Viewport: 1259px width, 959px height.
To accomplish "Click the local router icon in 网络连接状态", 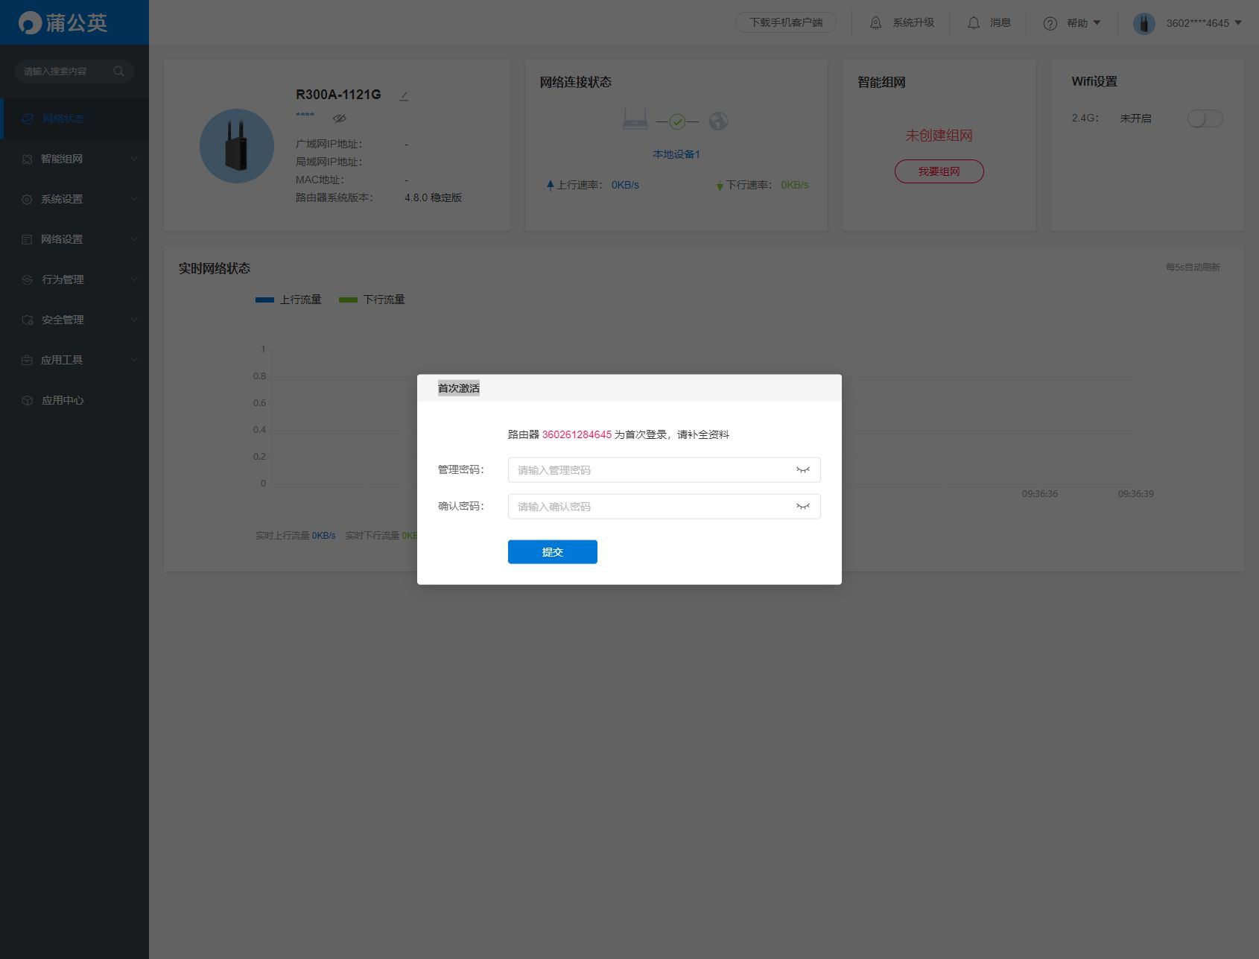I will [x=635, y=120].
